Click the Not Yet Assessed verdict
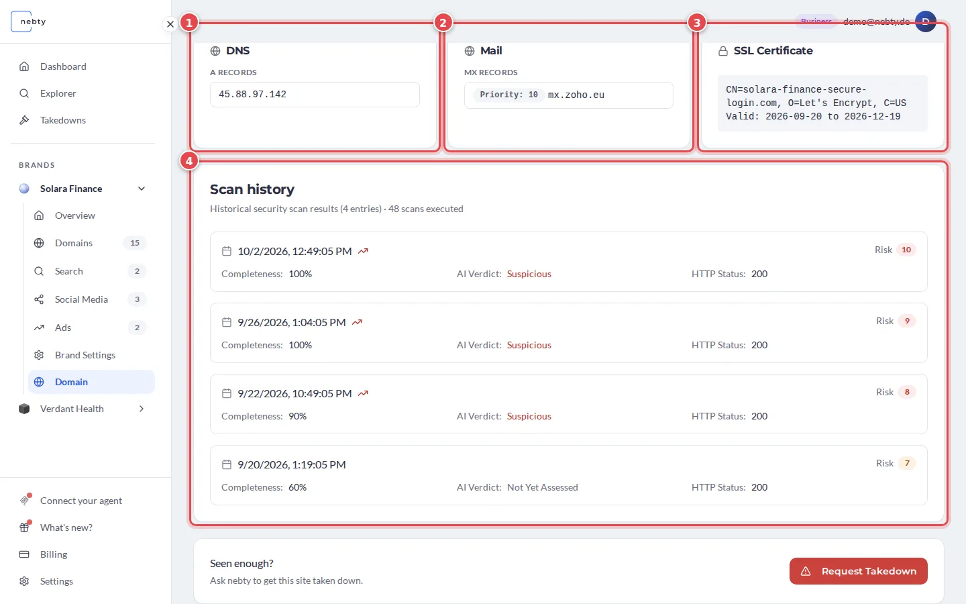This screenshot has width=966, height=604. pyautogui.click(x=542, y=487)
